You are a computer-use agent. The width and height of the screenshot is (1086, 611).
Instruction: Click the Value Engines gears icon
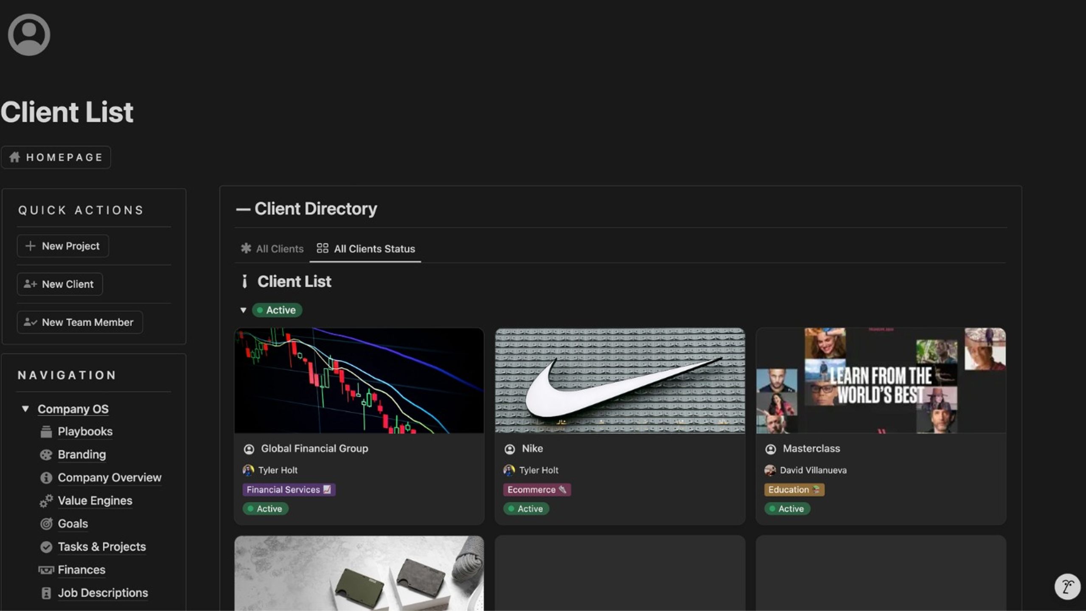46,501
